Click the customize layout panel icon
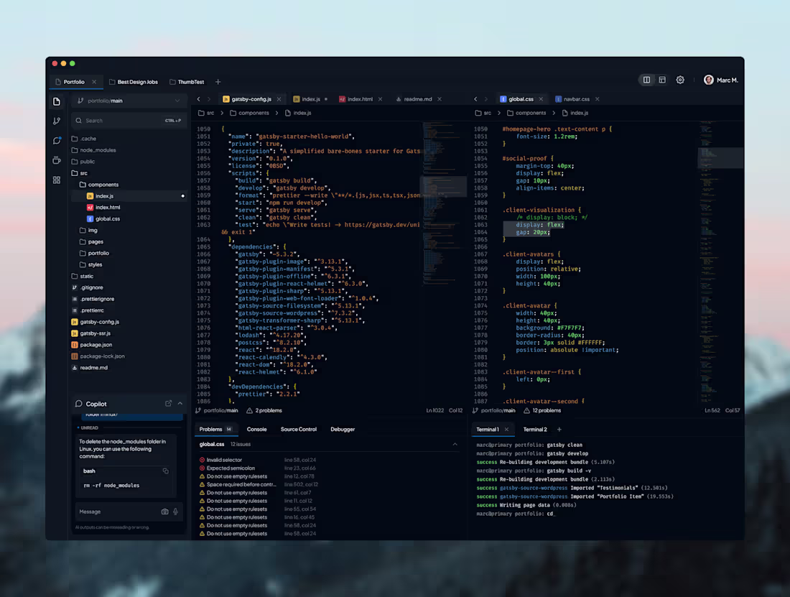 tap(662, 80)
